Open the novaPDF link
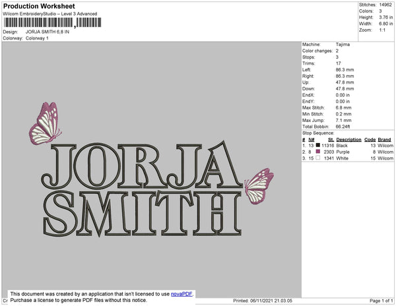Screen dimensions: 396x306 tap(181, 294)
